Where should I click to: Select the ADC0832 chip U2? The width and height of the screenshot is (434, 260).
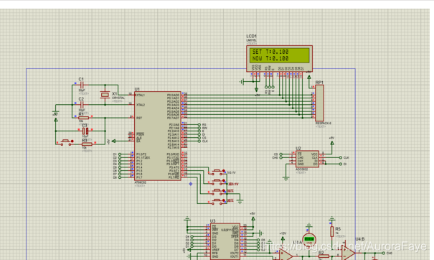(307, 159)
